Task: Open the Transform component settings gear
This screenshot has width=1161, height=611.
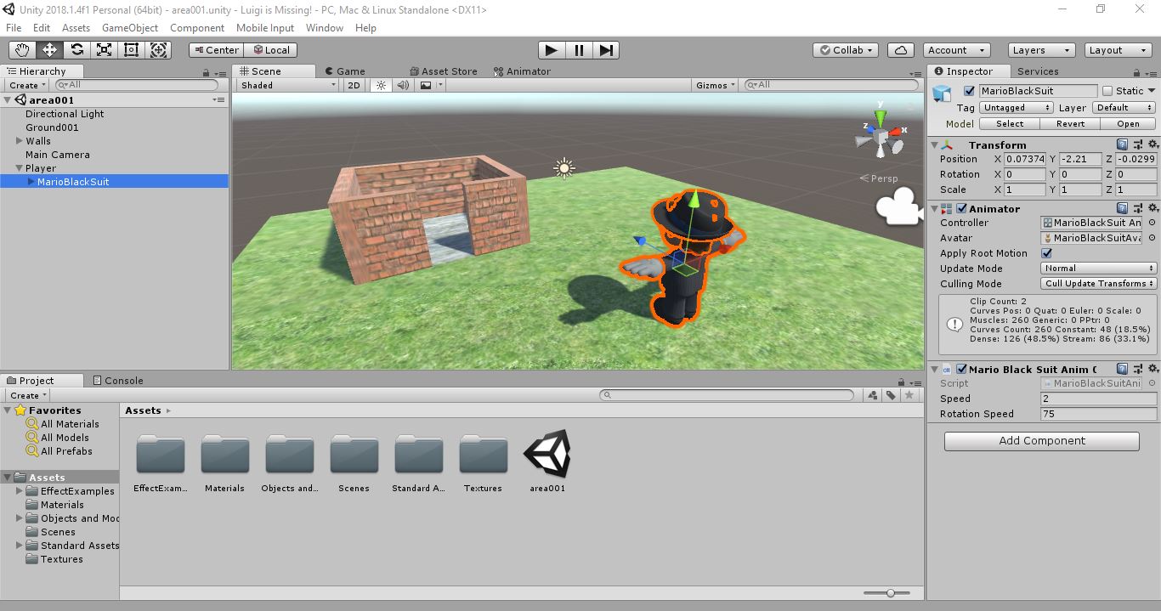Action: pyautogui.click(x=1153, y=144)
